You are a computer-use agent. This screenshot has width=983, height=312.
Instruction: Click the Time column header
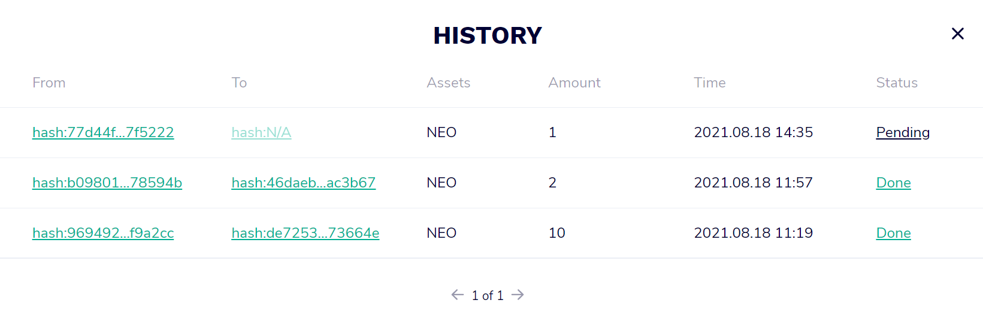click(709, 83)
